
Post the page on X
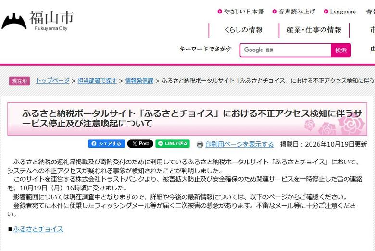click(140, 144)
